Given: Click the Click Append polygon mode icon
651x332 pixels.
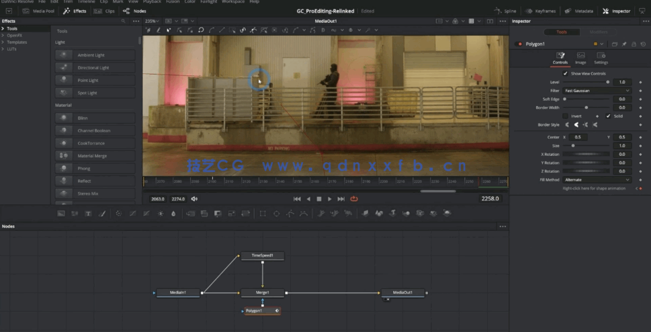Looking at the screenshot, I should click(x=148, y=30).
